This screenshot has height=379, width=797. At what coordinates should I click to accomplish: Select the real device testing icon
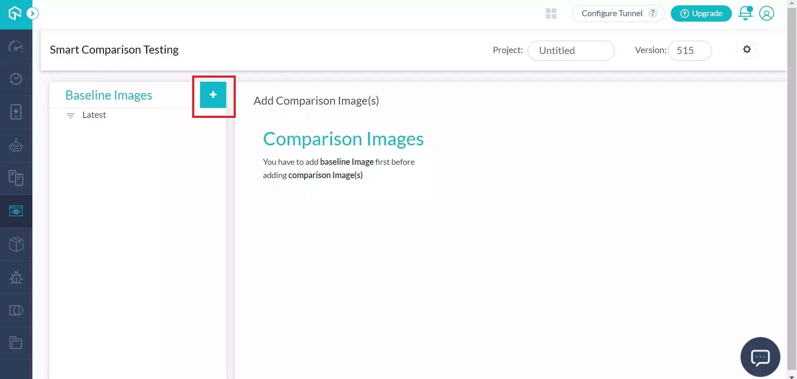(x=16, y=178)
